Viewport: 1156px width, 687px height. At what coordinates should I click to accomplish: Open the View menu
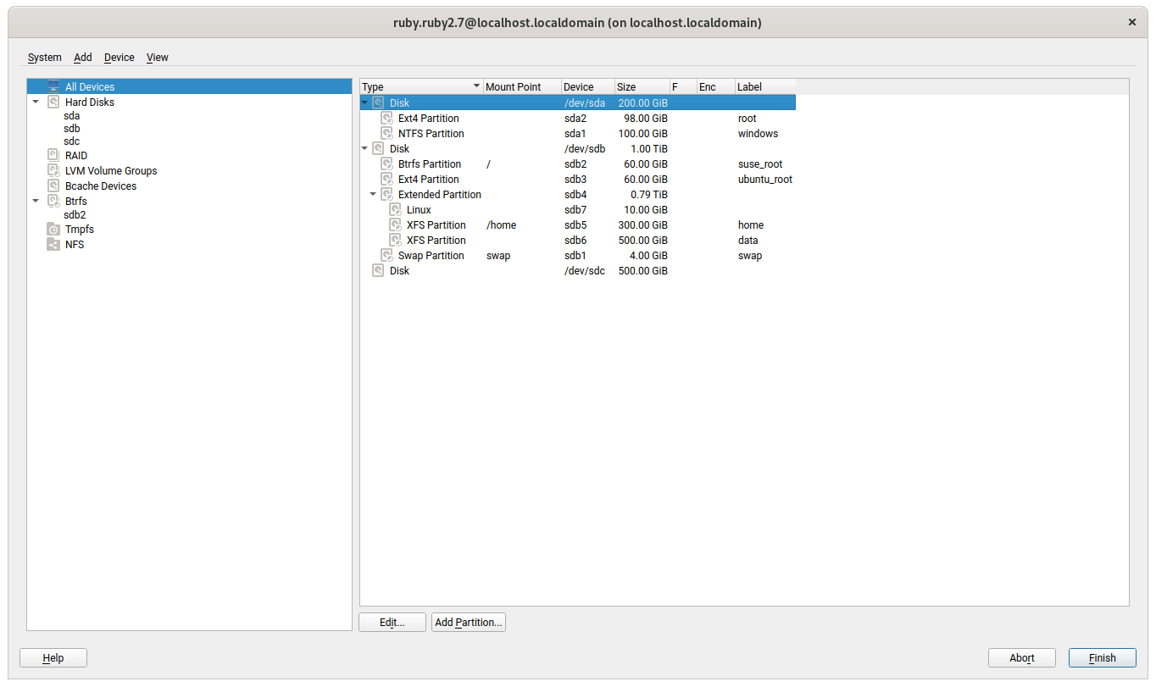click(157, 57)
